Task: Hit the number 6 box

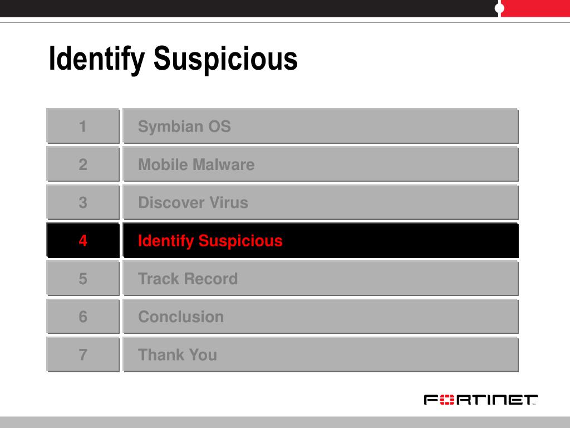Action: 83,317
